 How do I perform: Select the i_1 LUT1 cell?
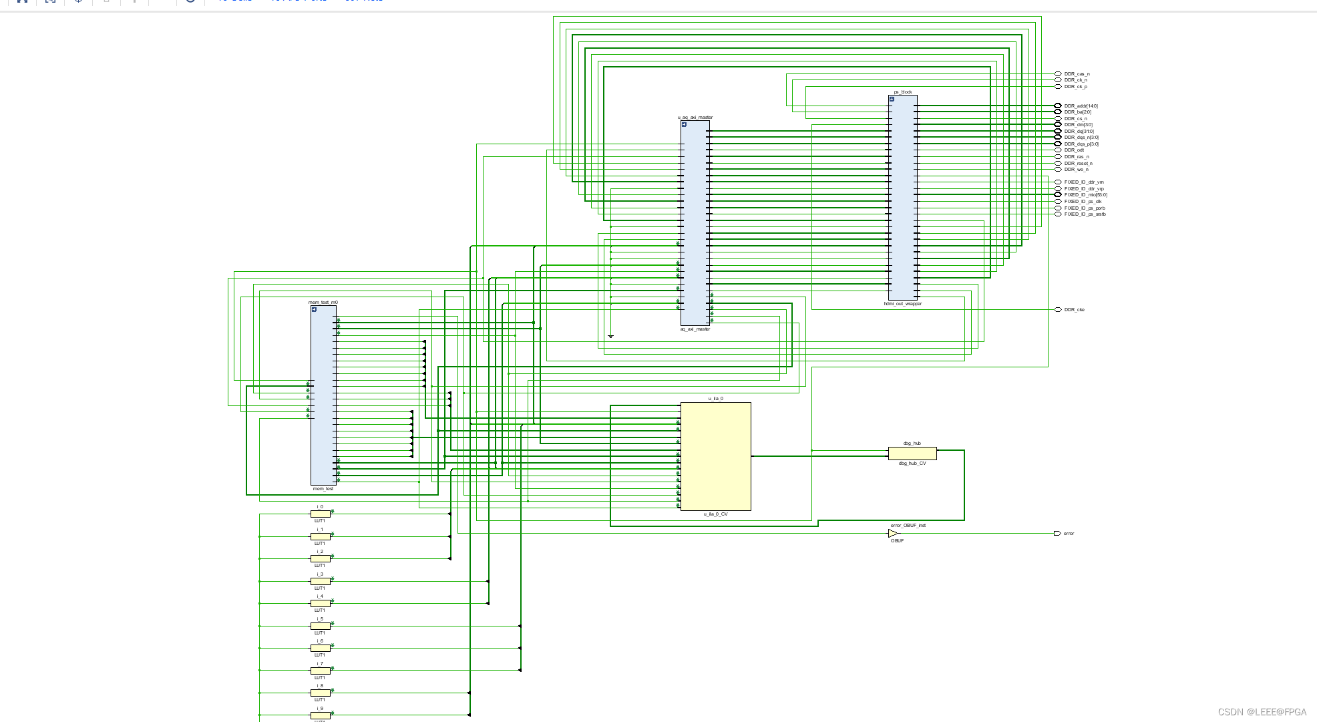[x=320, y=536]
